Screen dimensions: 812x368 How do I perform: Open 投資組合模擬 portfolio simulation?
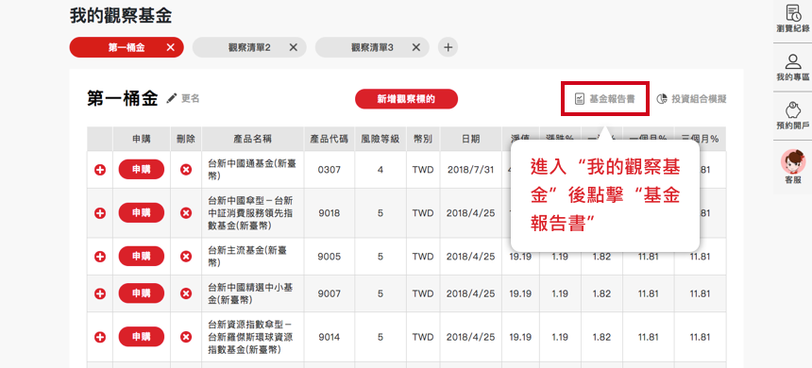[691, 99]
